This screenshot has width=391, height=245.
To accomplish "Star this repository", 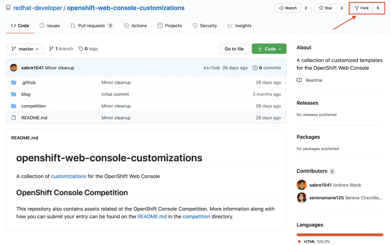I will click(325, 8).
